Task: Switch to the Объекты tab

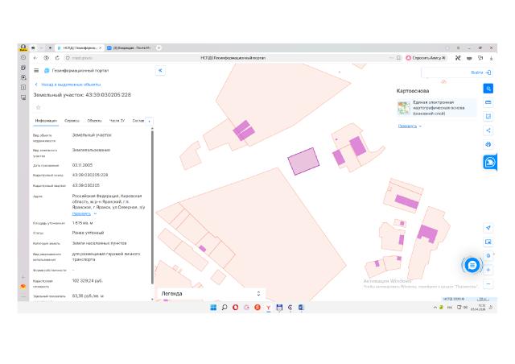Action: tap(94, 121)
